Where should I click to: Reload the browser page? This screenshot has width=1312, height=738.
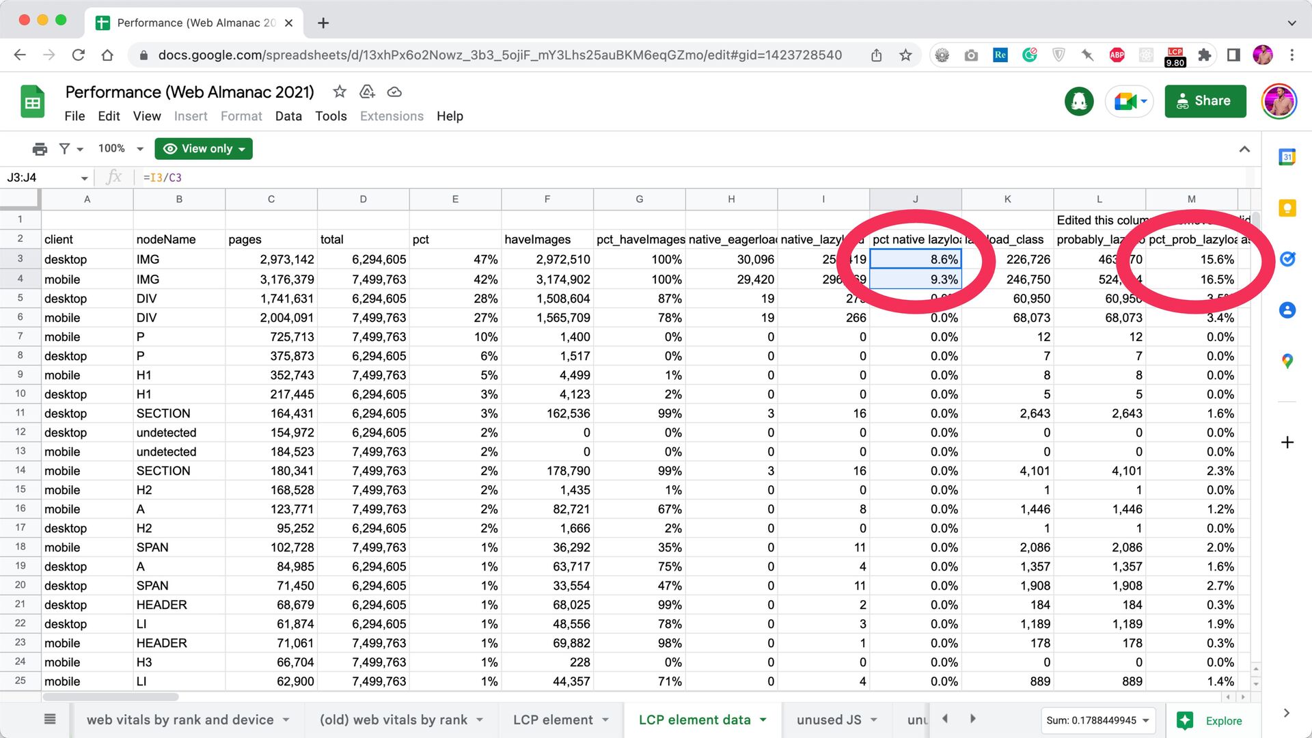click(78, 55)
